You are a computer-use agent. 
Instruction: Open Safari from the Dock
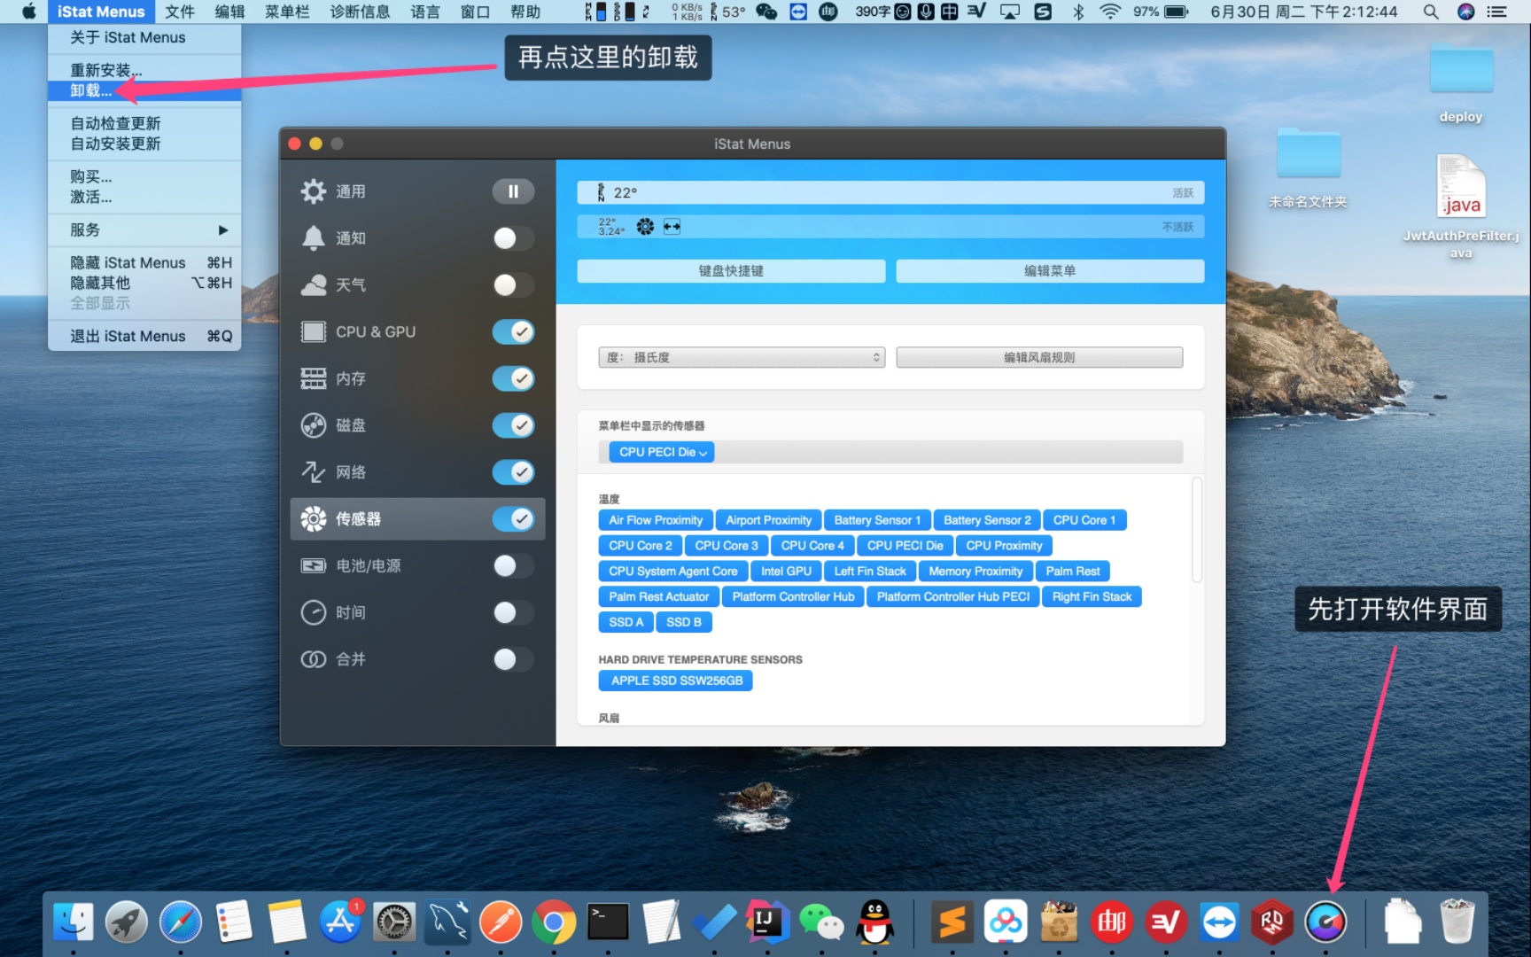pyautogui.click(x=180, y=922)
